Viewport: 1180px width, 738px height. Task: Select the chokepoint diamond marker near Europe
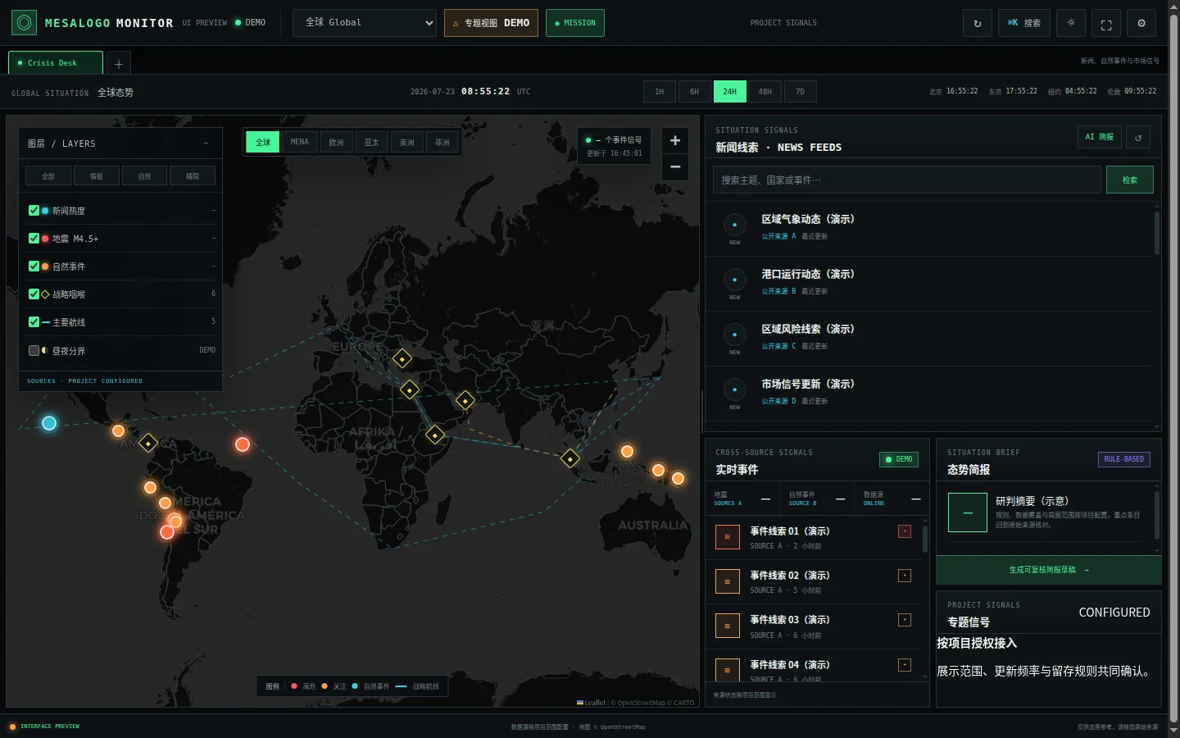pos(402,358)
